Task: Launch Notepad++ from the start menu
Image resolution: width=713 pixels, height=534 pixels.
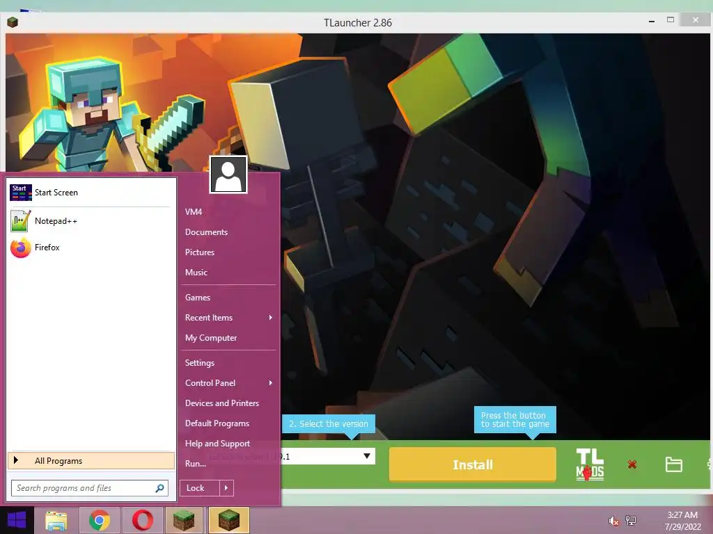Action: point(91,221)
